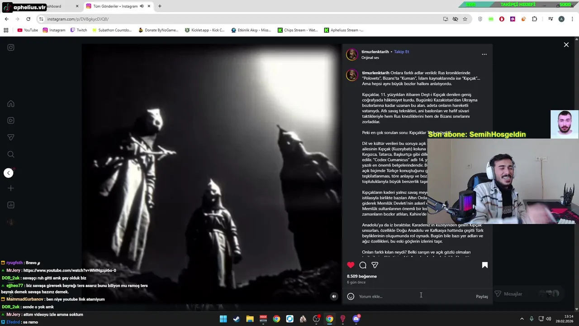
Task: Open Chrome Extensions puzzle icon
Action: pyautogui.click(x=535, y=19)
